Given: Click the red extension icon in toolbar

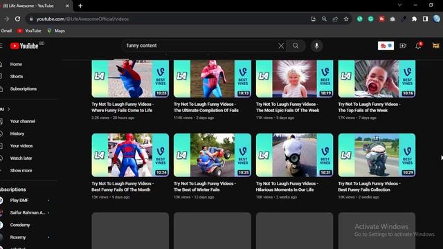Looking at the screenshot, I should pos(381,19).
